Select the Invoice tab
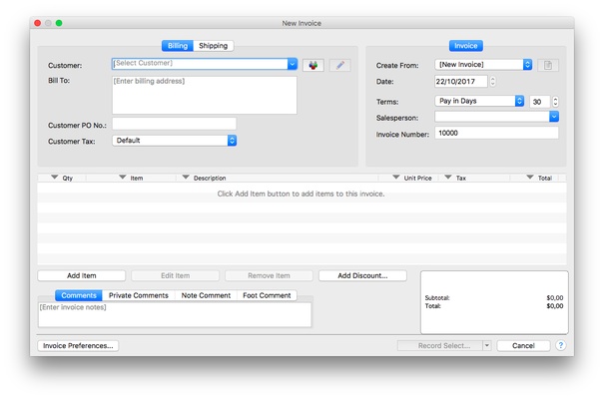 coord(465,46)
